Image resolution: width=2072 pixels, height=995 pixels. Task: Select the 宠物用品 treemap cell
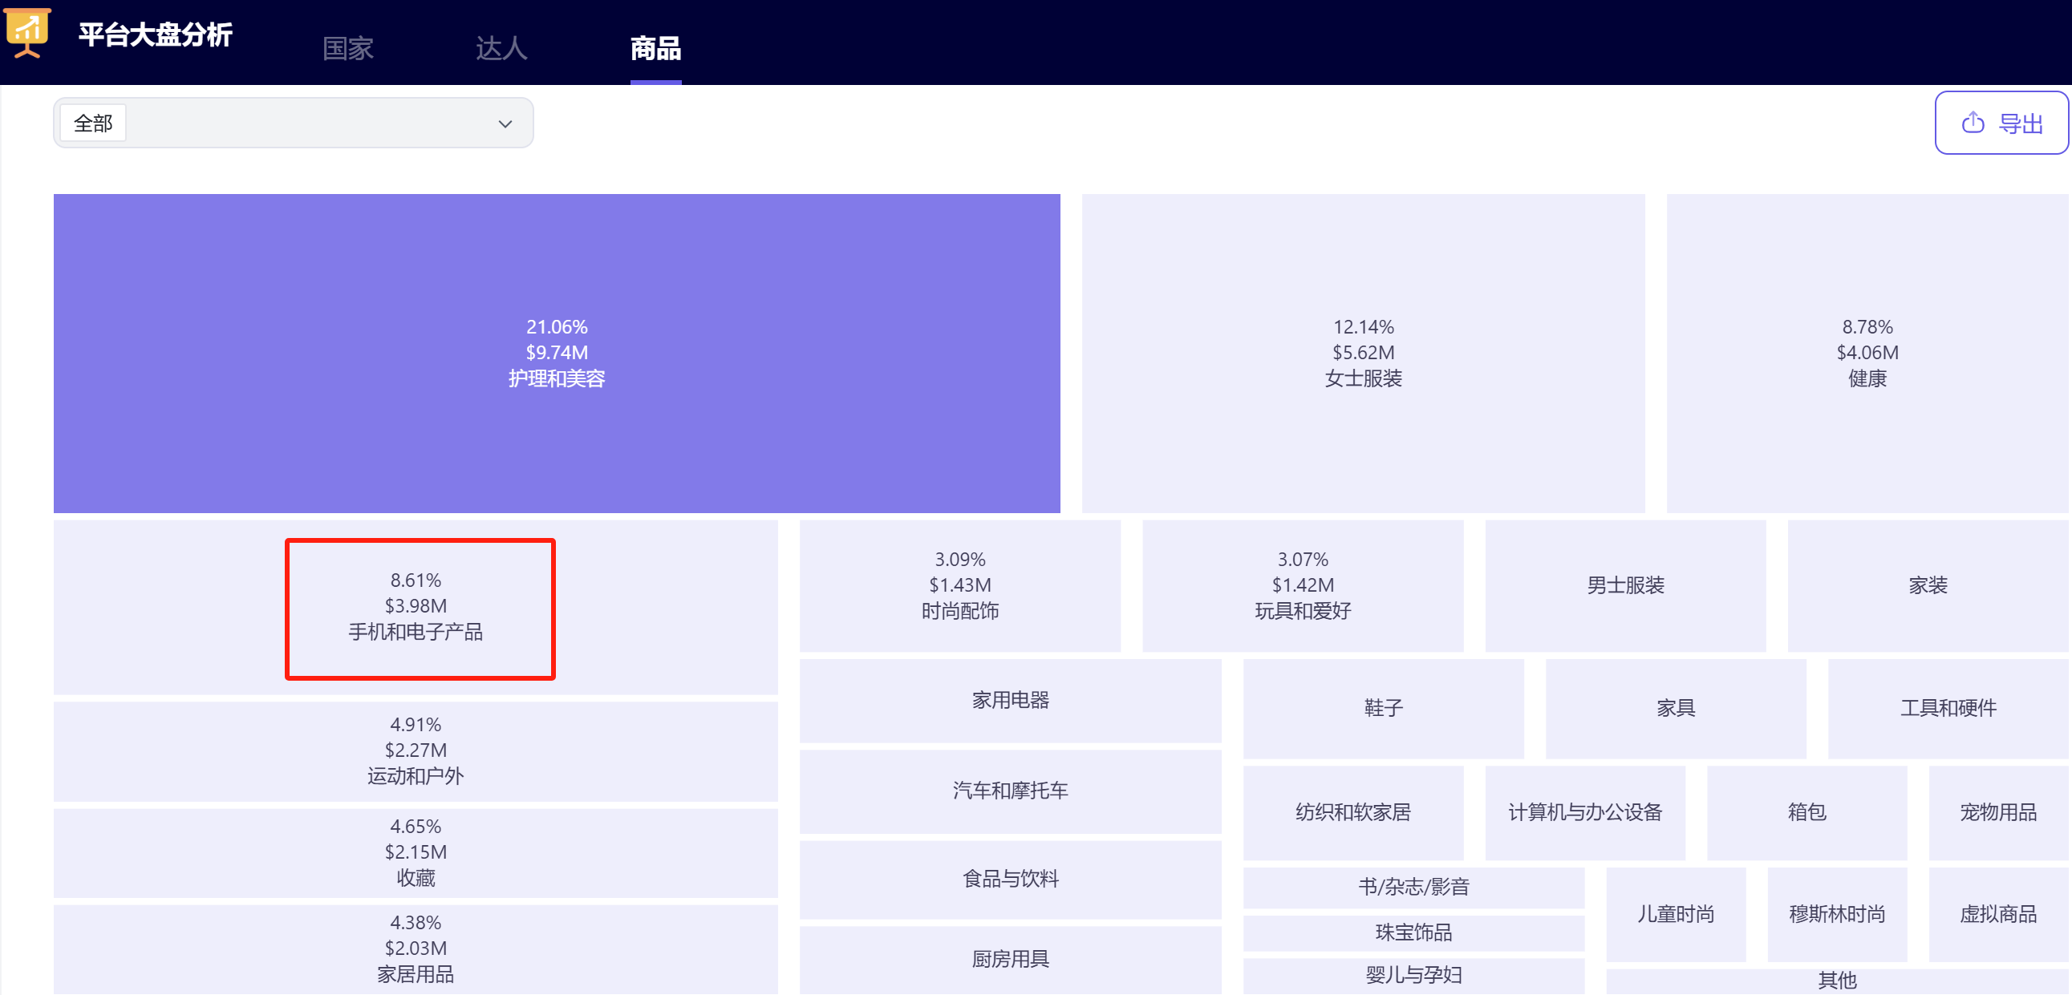click(1997, 811)
